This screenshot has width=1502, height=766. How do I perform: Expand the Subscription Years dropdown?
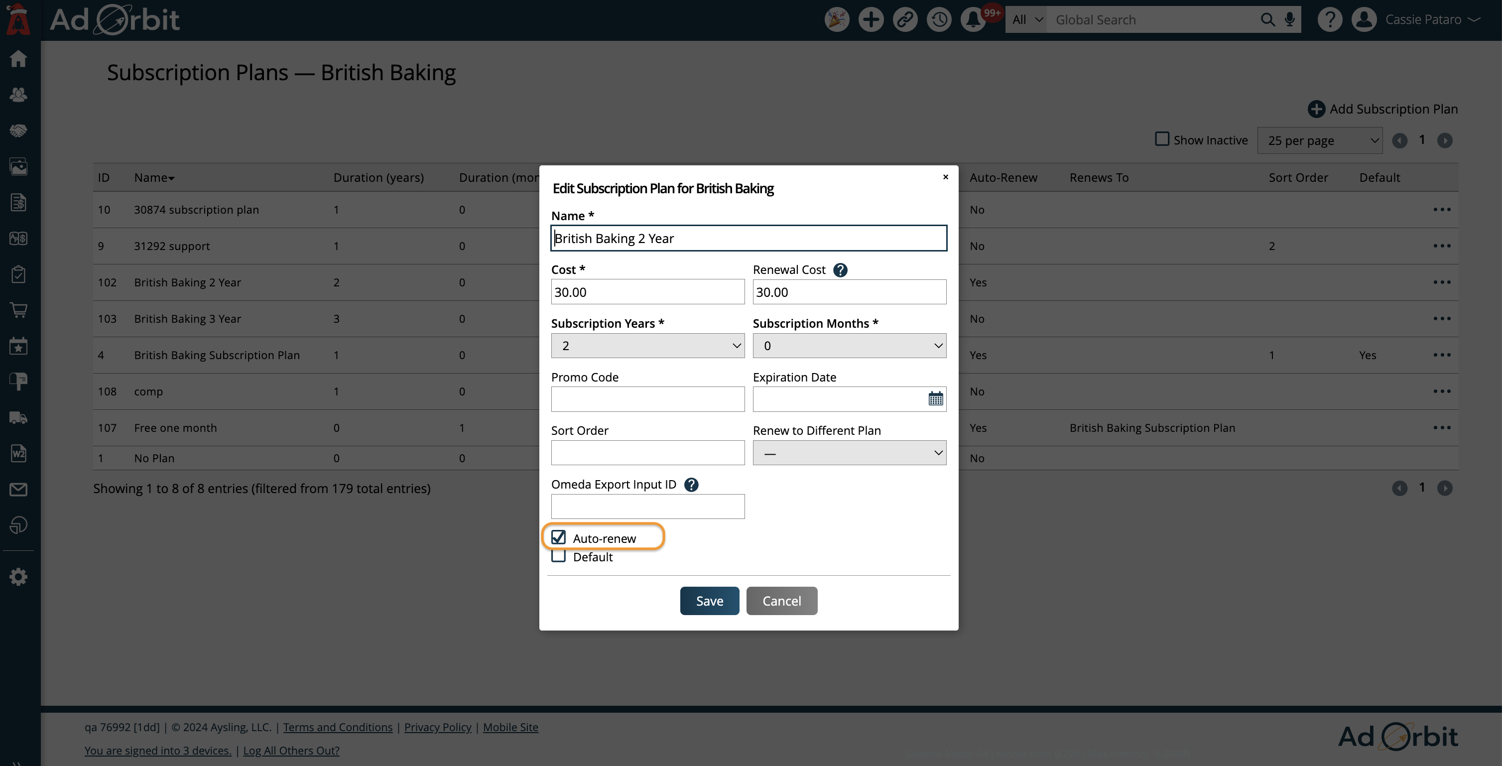pyautogui.click(x=647, y=346)
